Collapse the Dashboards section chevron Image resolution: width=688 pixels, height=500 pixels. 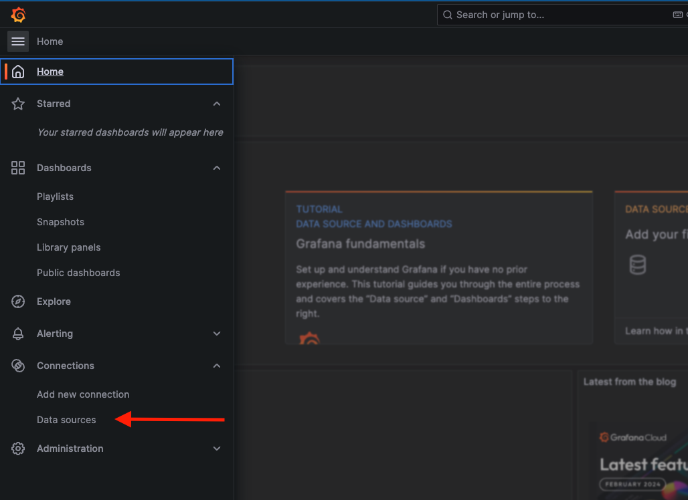click(x=217, y=168)
